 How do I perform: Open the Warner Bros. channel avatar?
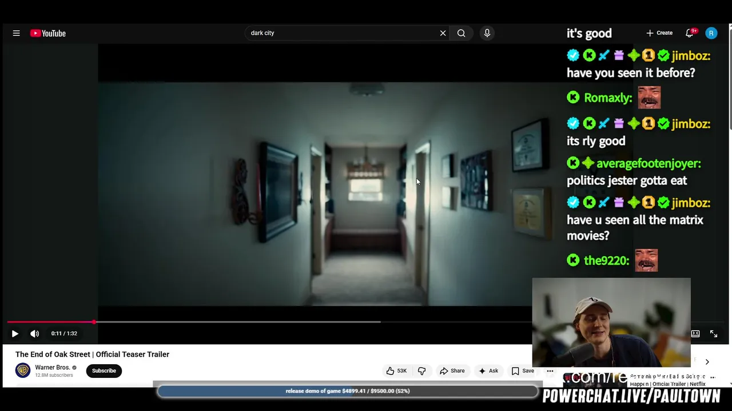pyautogui.click(x=23, y=370)
